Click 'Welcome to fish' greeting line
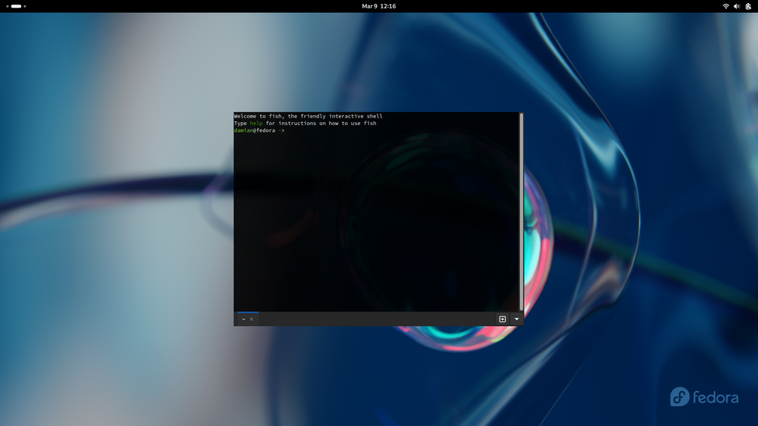 308,116
